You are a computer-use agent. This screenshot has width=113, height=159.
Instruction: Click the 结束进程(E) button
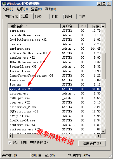click(92, 143)
